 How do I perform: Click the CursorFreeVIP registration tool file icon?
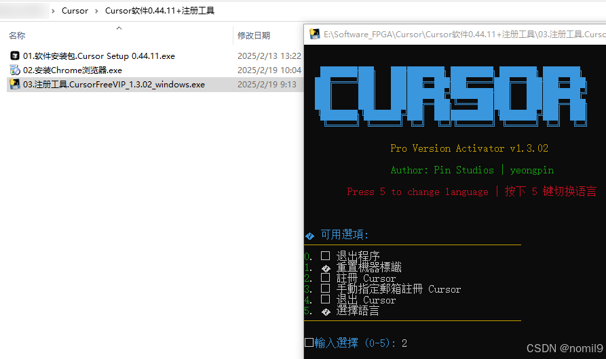tap(15, 85)
